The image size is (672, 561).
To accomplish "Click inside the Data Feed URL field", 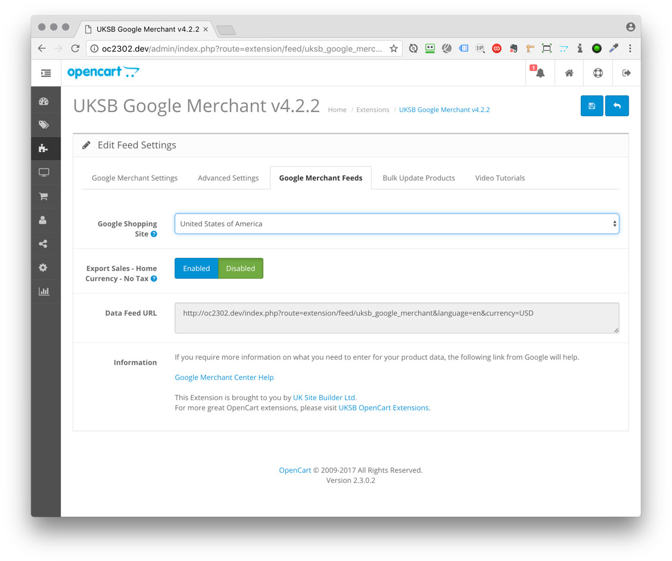I will click(397, 318).
